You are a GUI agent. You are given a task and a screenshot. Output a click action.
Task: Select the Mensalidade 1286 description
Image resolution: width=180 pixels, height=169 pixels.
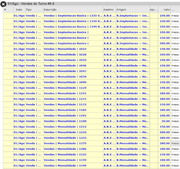pyautogui.click(x=65, y=149)
